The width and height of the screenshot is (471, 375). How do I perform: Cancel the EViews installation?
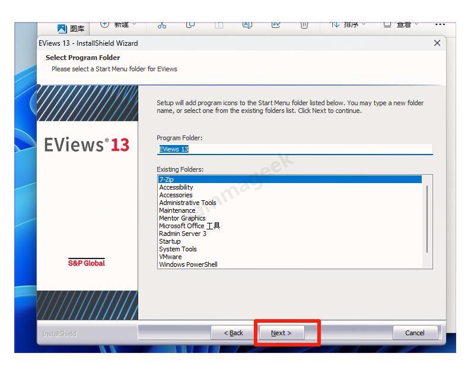[x=415, y=333]
